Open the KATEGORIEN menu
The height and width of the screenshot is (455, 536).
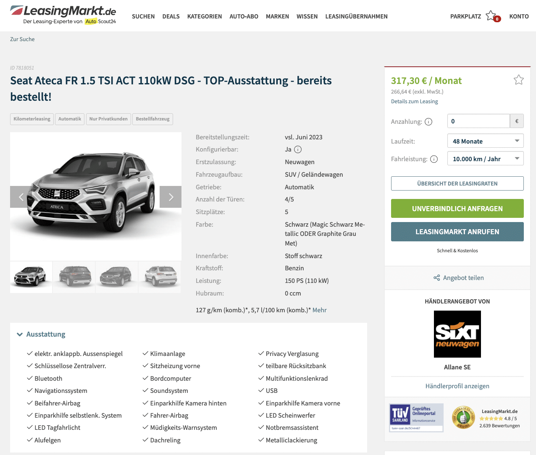(205, 16)
